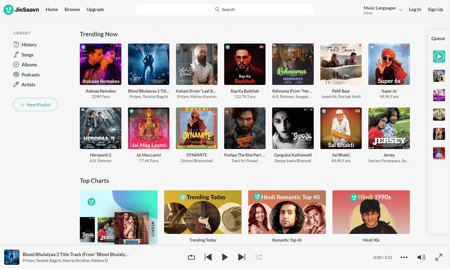Skip to the next track

coord(241,257)
